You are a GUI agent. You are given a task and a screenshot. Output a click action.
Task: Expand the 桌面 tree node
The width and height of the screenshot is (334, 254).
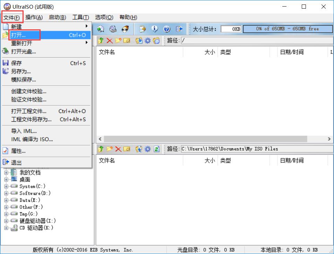point(7,179)
